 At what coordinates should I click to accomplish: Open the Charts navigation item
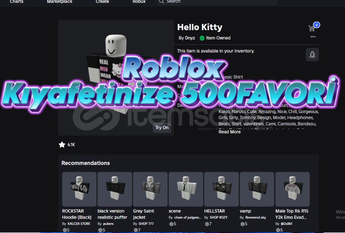coord(16,2)
